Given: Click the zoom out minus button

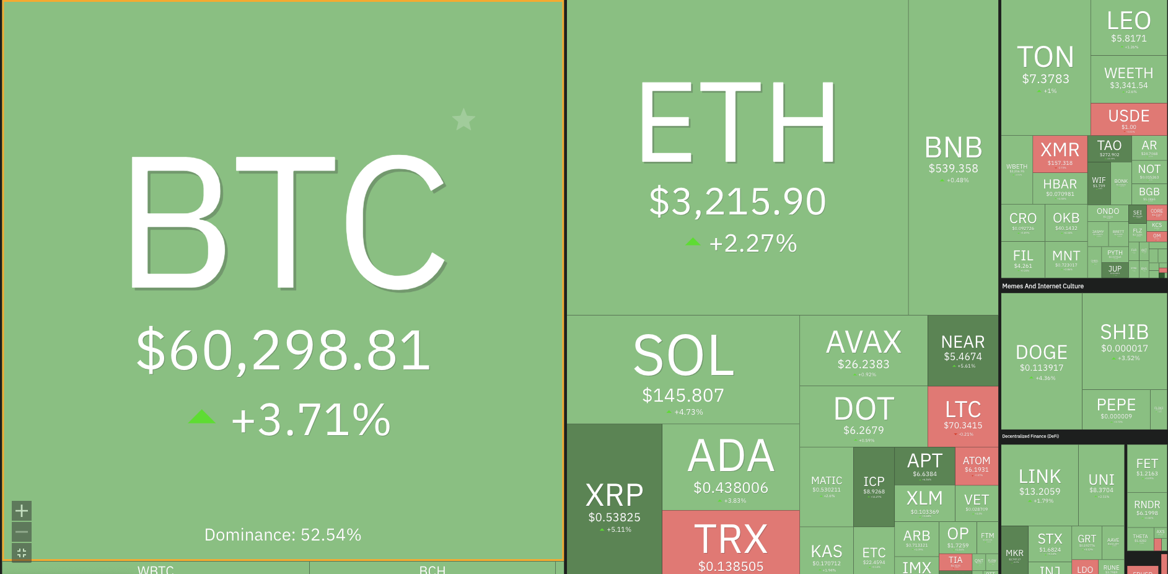Looking at the screenshot, I should click(x=22, y=532).
